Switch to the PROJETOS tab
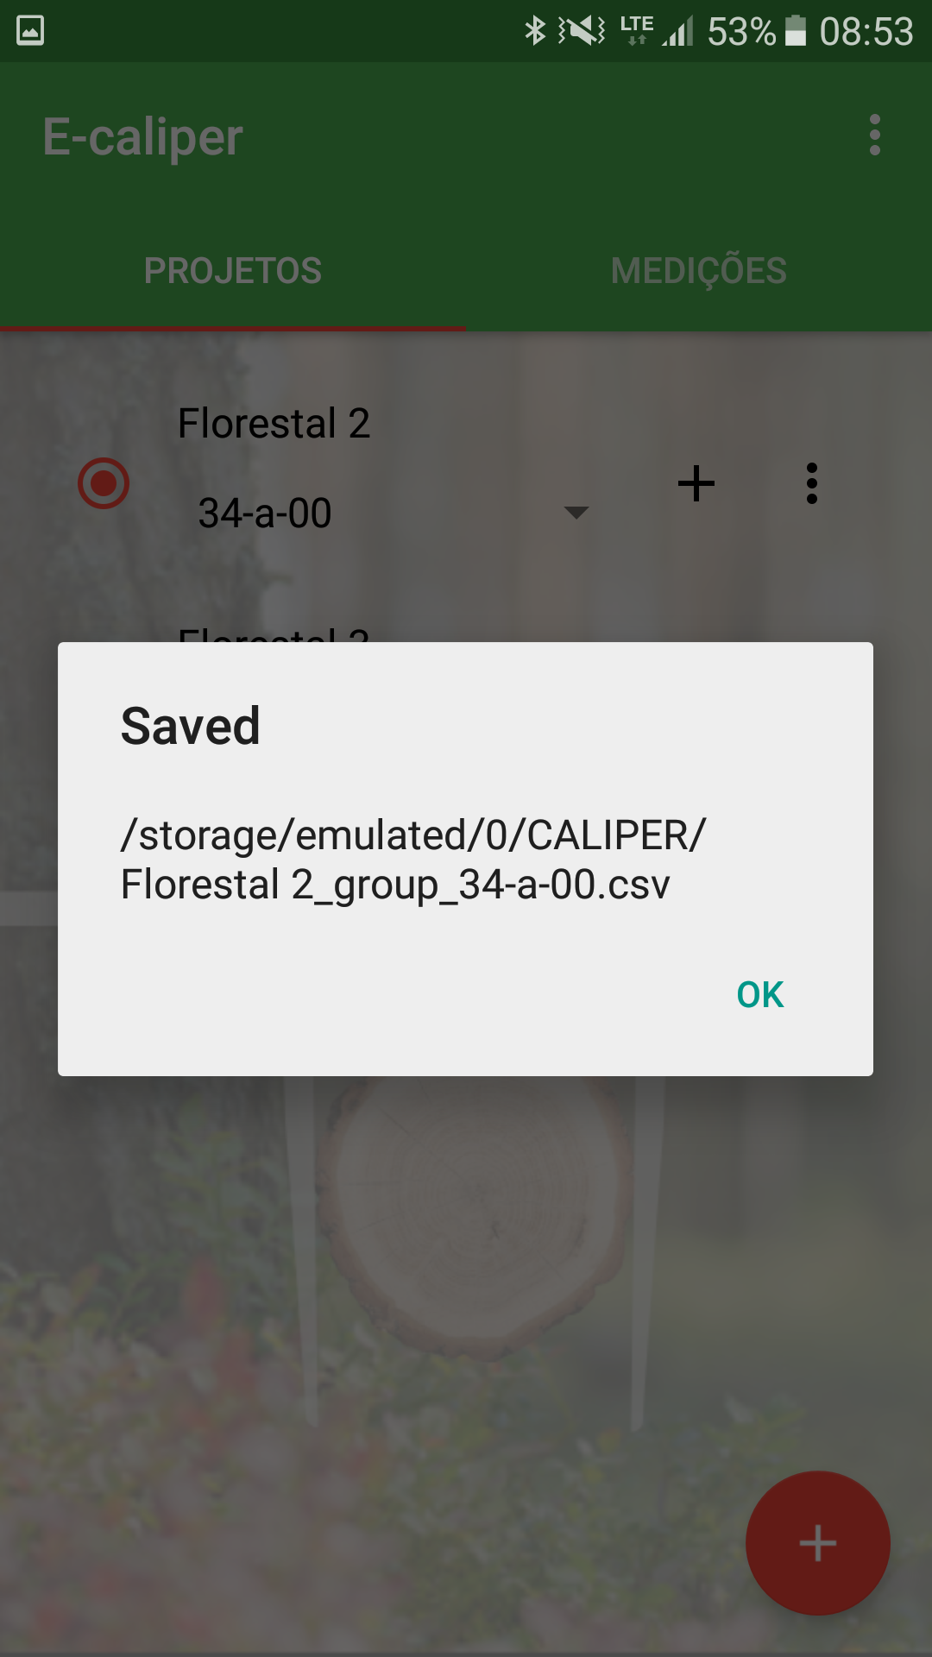This screenshot has height=1657, width=932. point(233,271)
